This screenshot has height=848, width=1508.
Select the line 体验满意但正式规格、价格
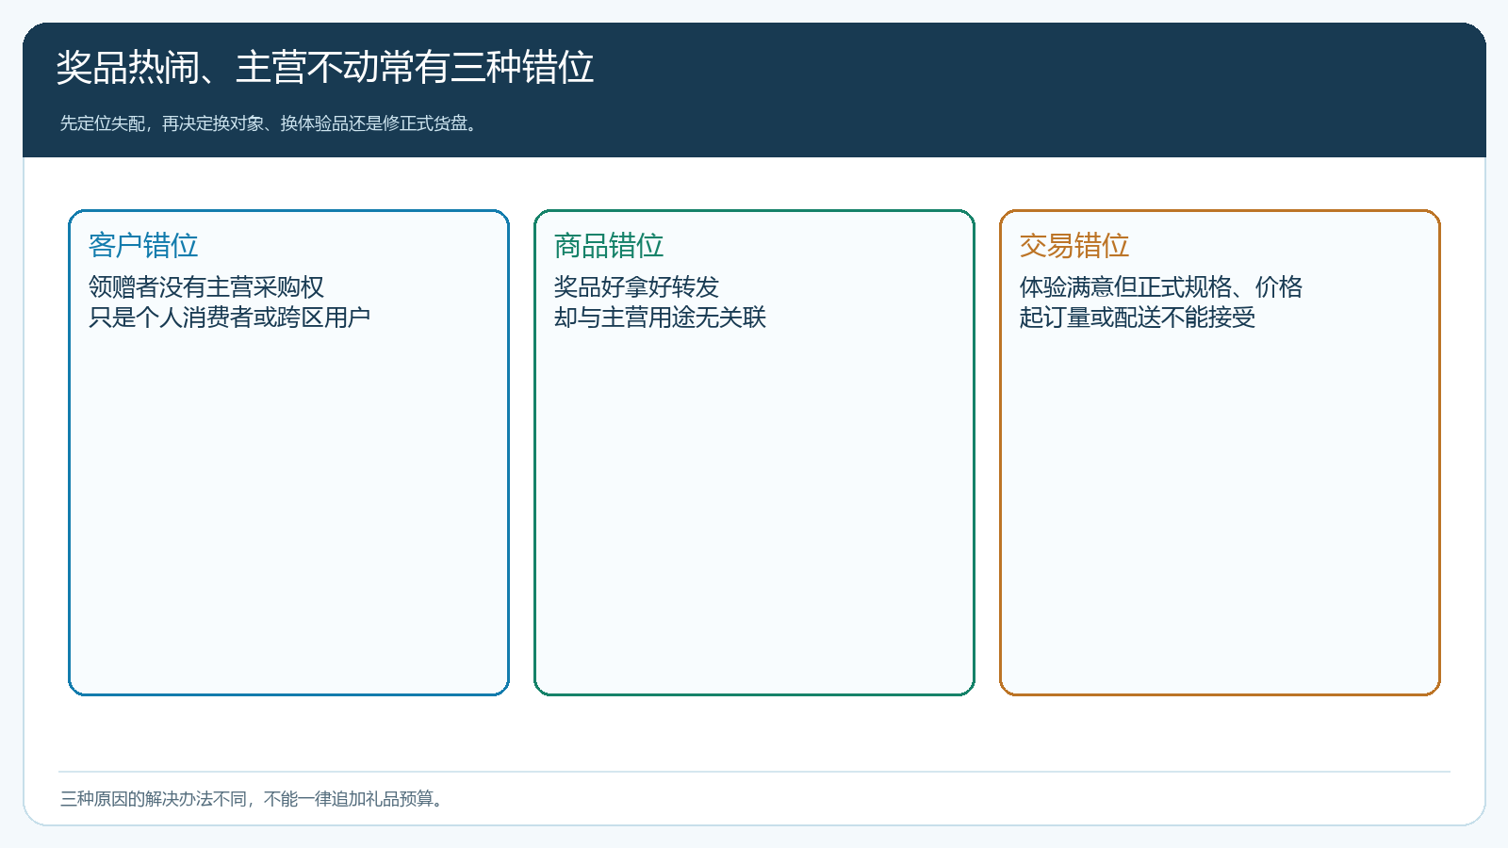pyautogui.click(x=1161, y=286)
